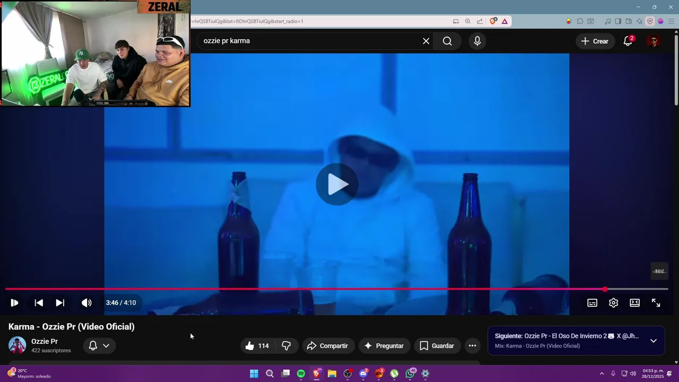Toggle the browser sidebar panel icon
This screenshot has height=382, width=679.
618,21
